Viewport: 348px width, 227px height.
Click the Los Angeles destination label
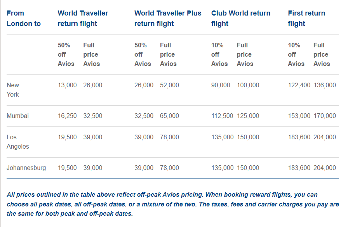[x=18, y=142]
